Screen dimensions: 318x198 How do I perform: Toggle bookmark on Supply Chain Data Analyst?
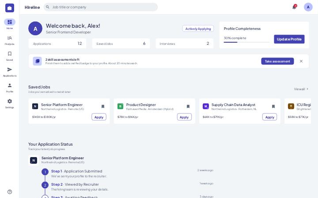(x=273, y=106)
